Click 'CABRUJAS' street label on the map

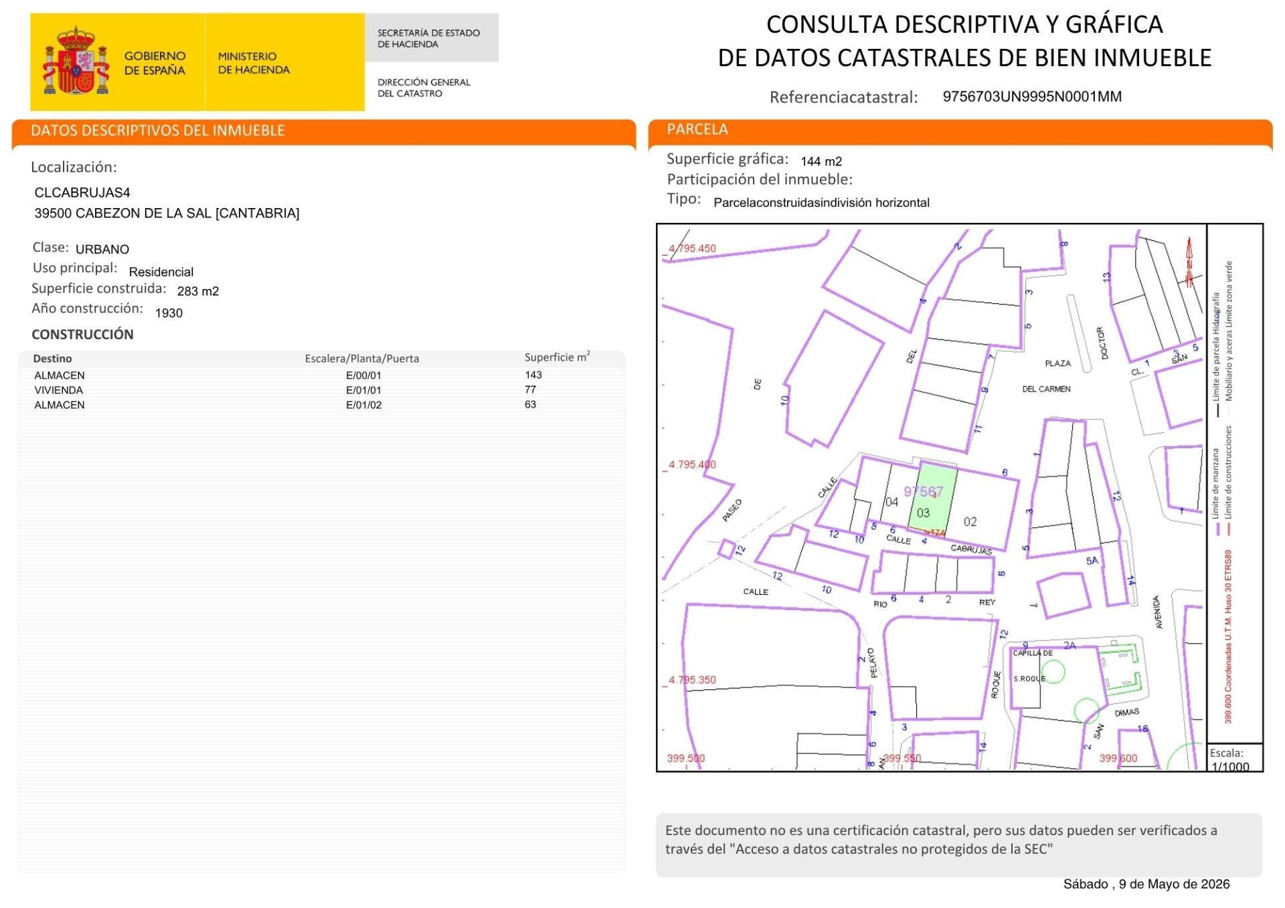coord(971,549)
